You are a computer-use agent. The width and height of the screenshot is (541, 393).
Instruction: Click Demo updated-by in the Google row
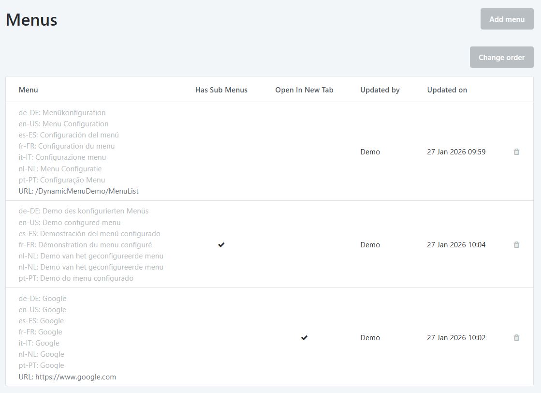pos(370,337)
